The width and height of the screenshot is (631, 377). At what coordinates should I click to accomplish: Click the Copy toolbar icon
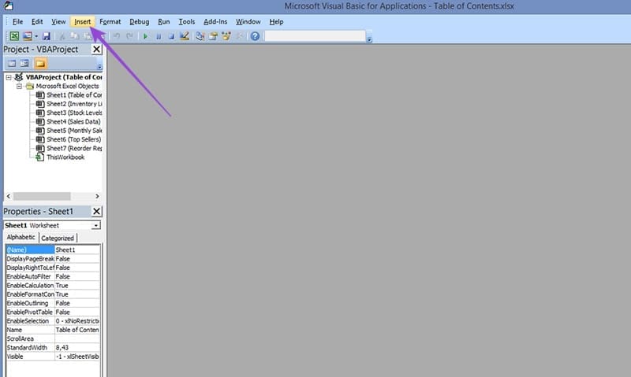click(74, 36)
